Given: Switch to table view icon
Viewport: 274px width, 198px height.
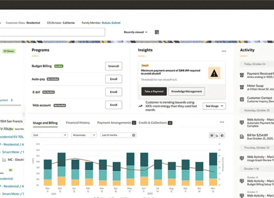Looking at the screenshot, I should pos(212,135).
